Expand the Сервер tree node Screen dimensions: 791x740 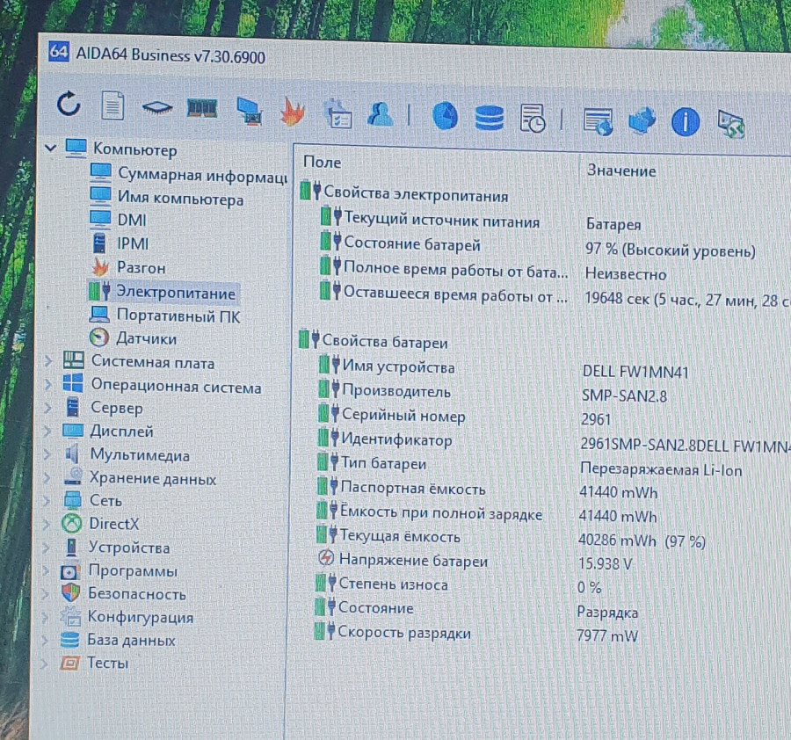point(47,408)
